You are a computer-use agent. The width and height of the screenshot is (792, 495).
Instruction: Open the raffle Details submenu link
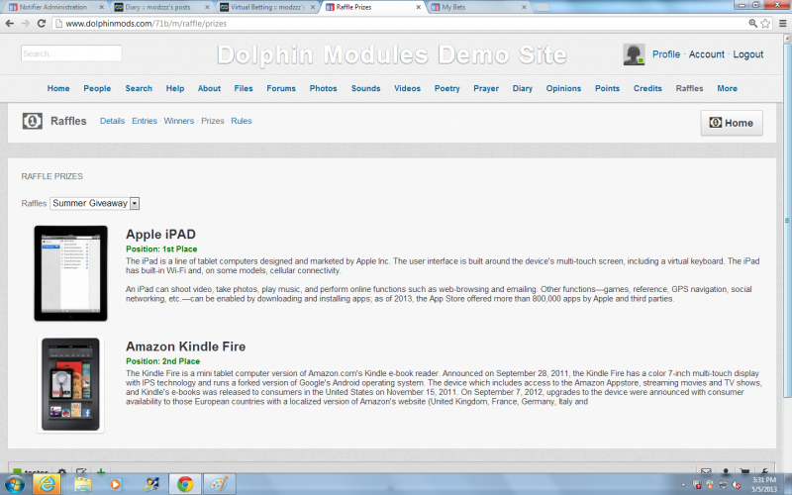tap(112, 121)
